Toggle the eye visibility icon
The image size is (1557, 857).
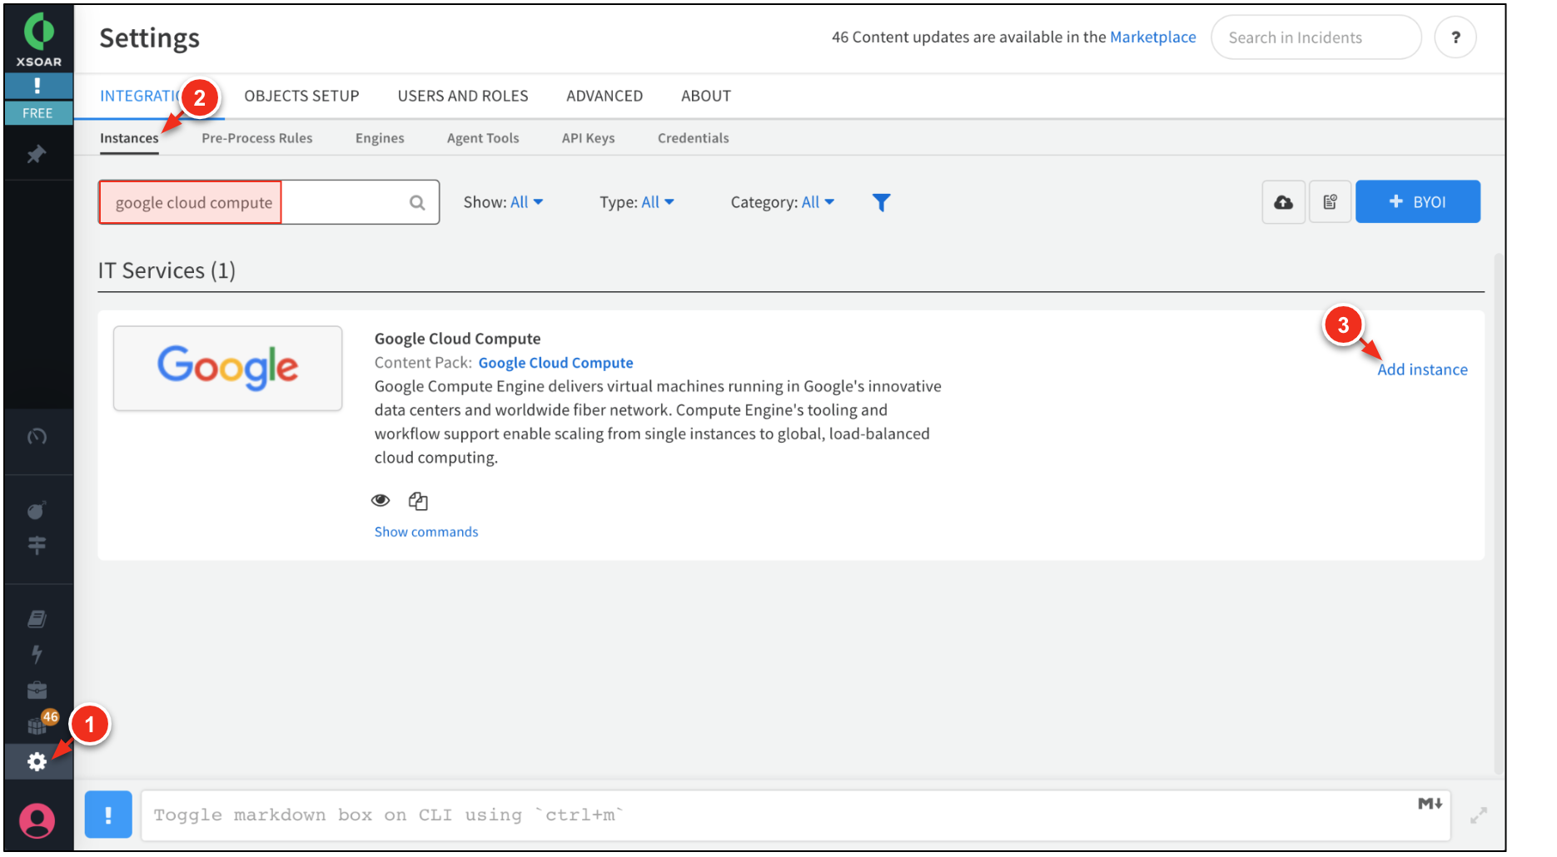point(381,501)
